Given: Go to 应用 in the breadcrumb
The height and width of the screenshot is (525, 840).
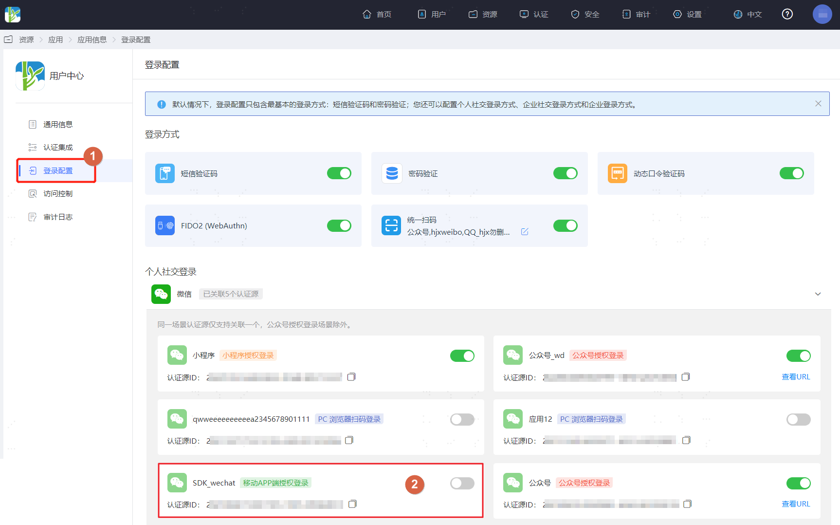Looking at the screenshot, I should coord(55,39).
